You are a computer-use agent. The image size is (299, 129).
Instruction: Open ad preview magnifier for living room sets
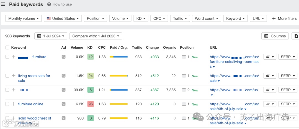click(64, 76)
